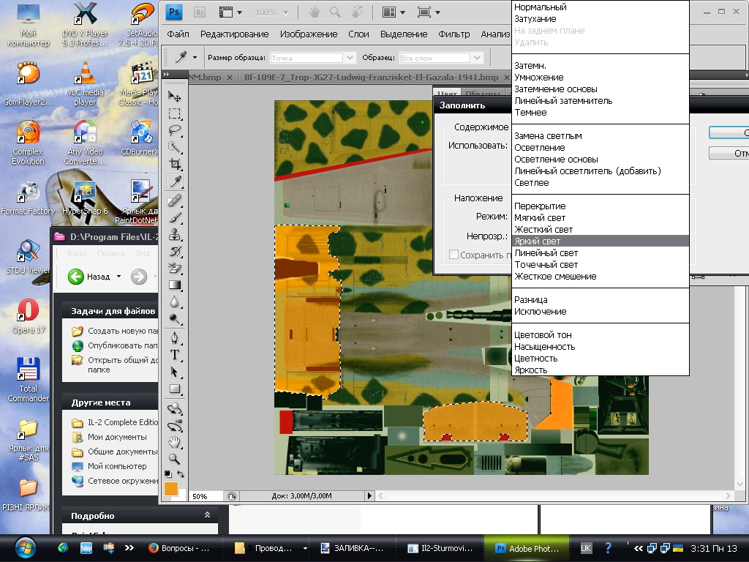Select the Zoom magnifier tool in toolbox

point(175,459)
